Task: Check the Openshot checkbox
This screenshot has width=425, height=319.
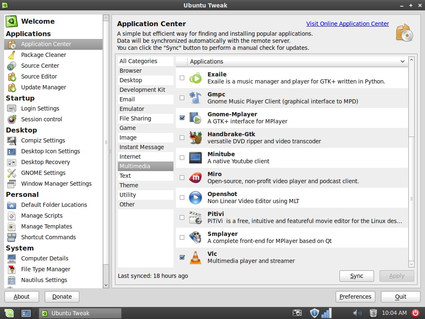Action: (182, 197)
